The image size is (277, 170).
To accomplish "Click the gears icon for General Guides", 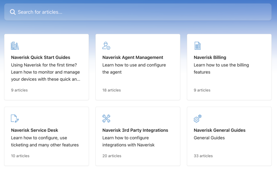I will [x=197, y=118].
